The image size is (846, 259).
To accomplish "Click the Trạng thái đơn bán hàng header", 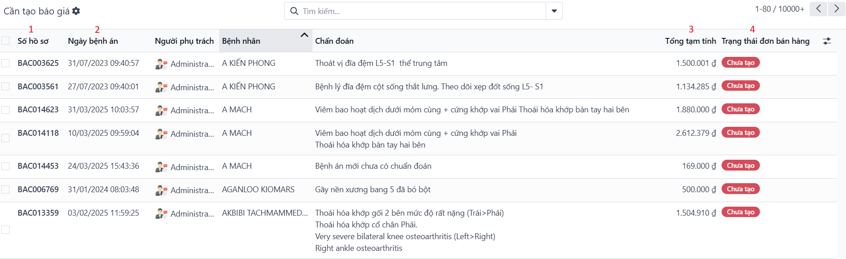I will click(765, 41).
